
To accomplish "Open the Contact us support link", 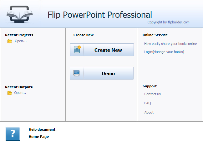I will (152, 94).
